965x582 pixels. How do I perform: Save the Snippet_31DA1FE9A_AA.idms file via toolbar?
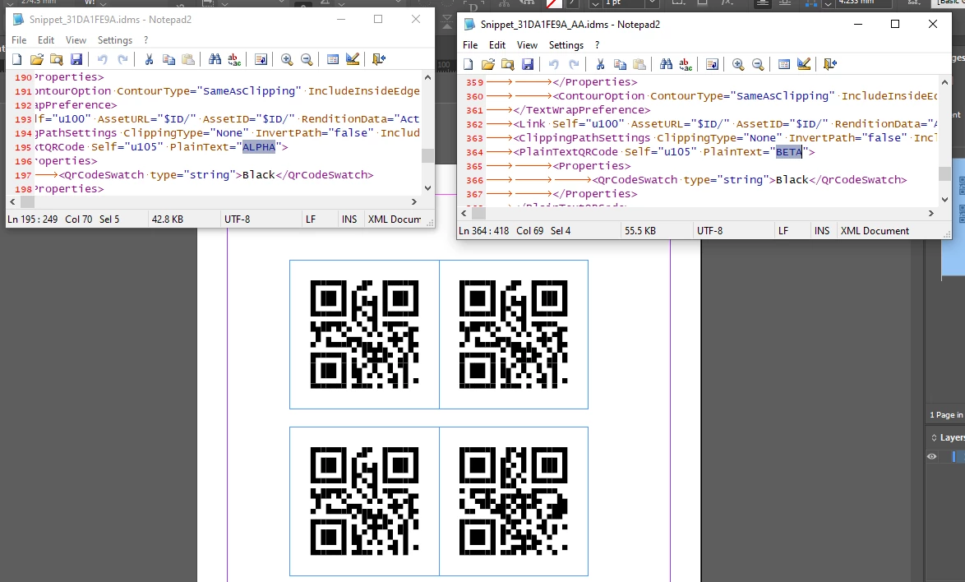[x=528, y=64]
